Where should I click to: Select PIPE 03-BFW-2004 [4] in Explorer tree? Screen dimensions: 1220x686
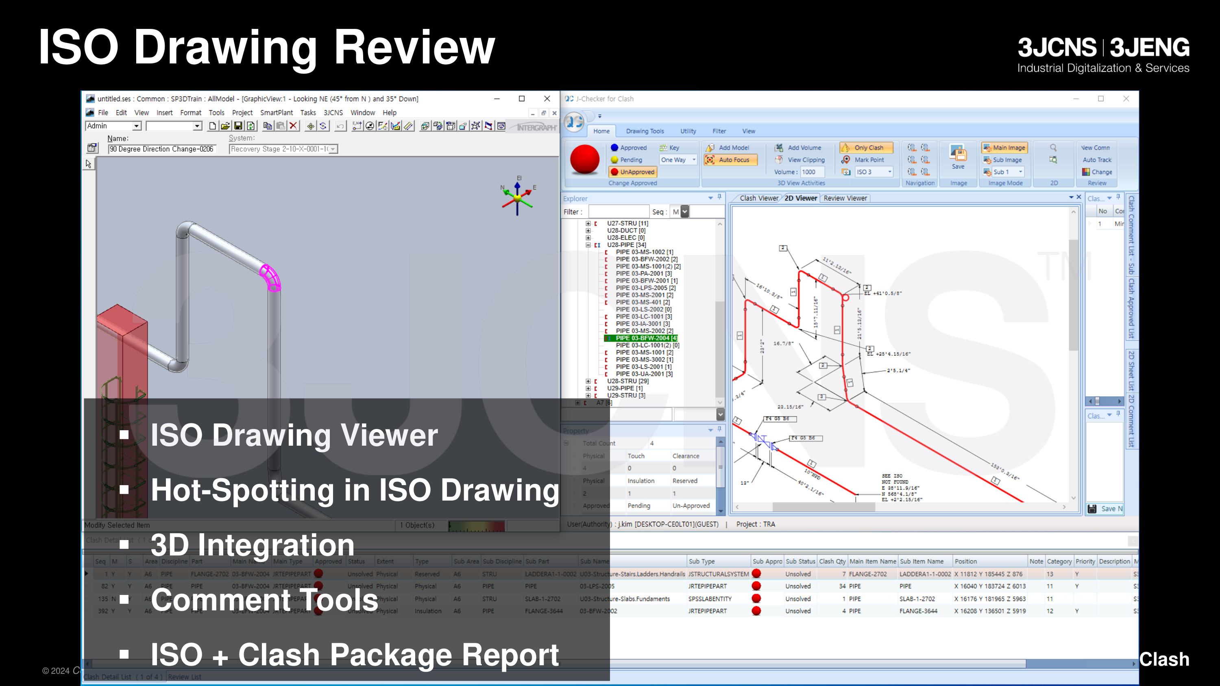tap(646, 338)
